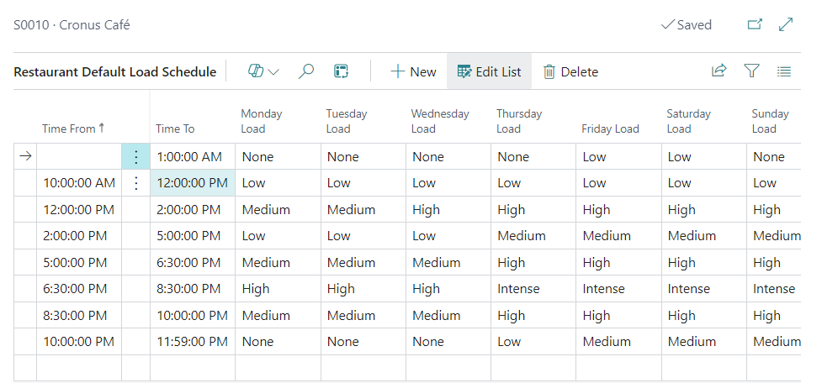This screenshot has height=383, width=822.
Task: Click the search magnifier icon in toolbar
Action: click(x=306, y=72)
